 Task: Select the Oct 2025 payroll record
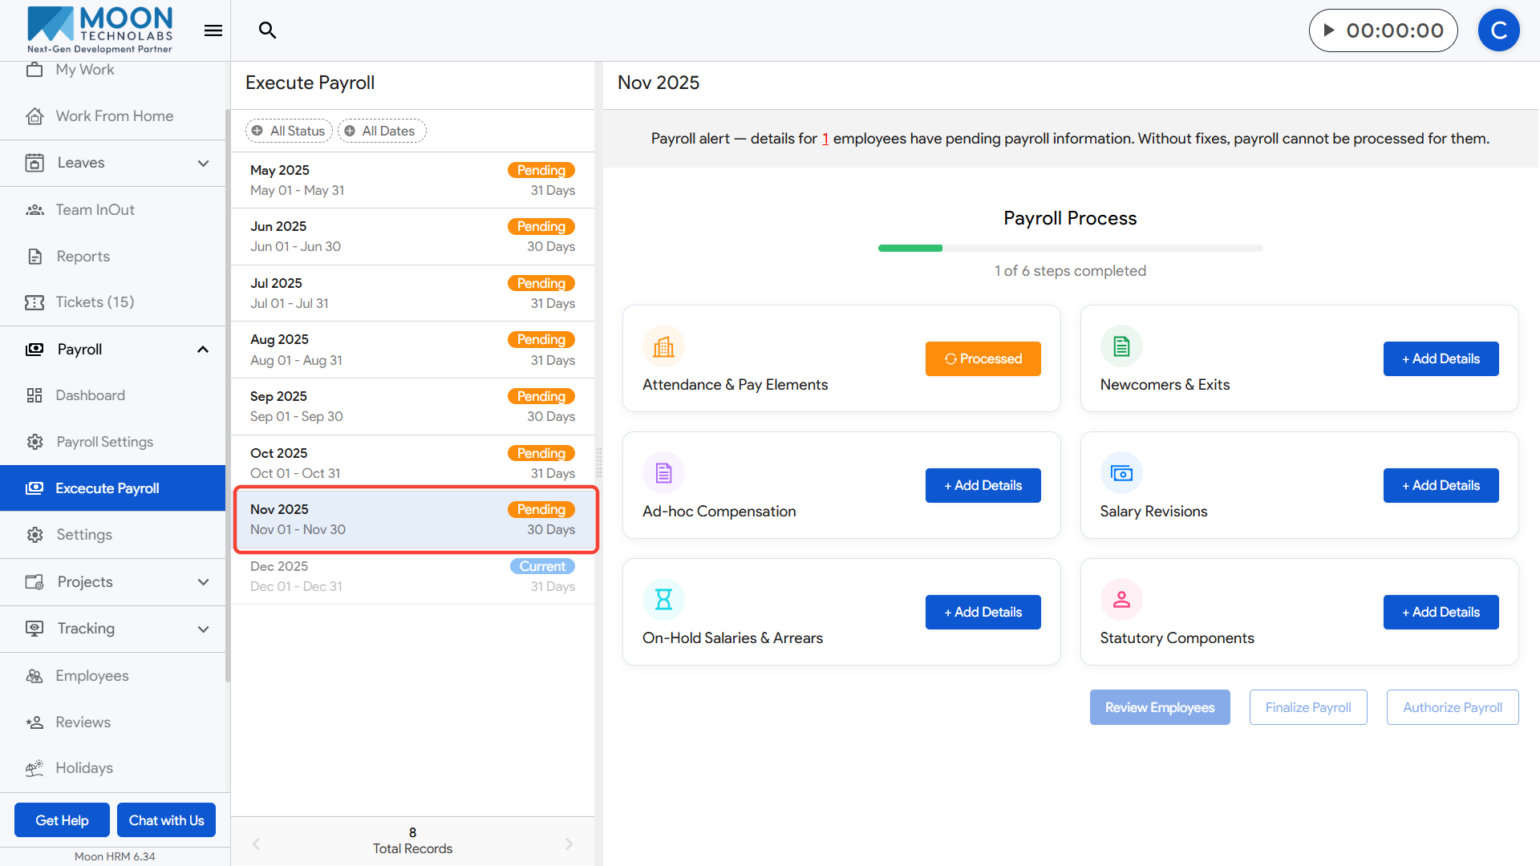pos(412,463)
